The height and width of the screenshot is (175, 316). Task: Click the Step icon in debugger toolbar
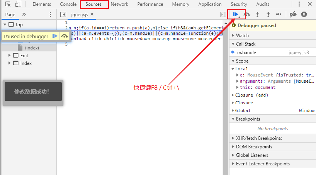pyautogui.click(x=279, y=14)
